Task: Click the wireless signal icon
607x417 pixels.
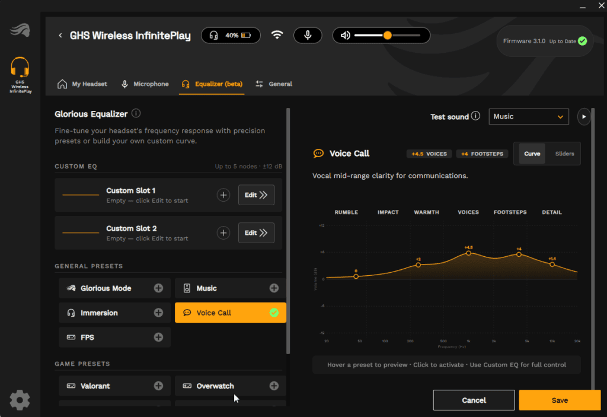Action: (x=277, y=35)
